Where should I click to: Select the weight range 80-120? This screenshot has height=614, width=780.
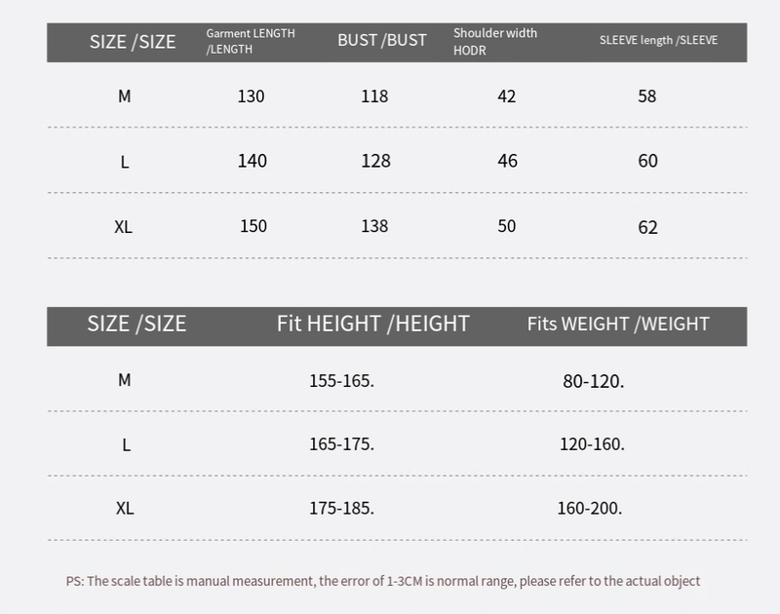593,381
